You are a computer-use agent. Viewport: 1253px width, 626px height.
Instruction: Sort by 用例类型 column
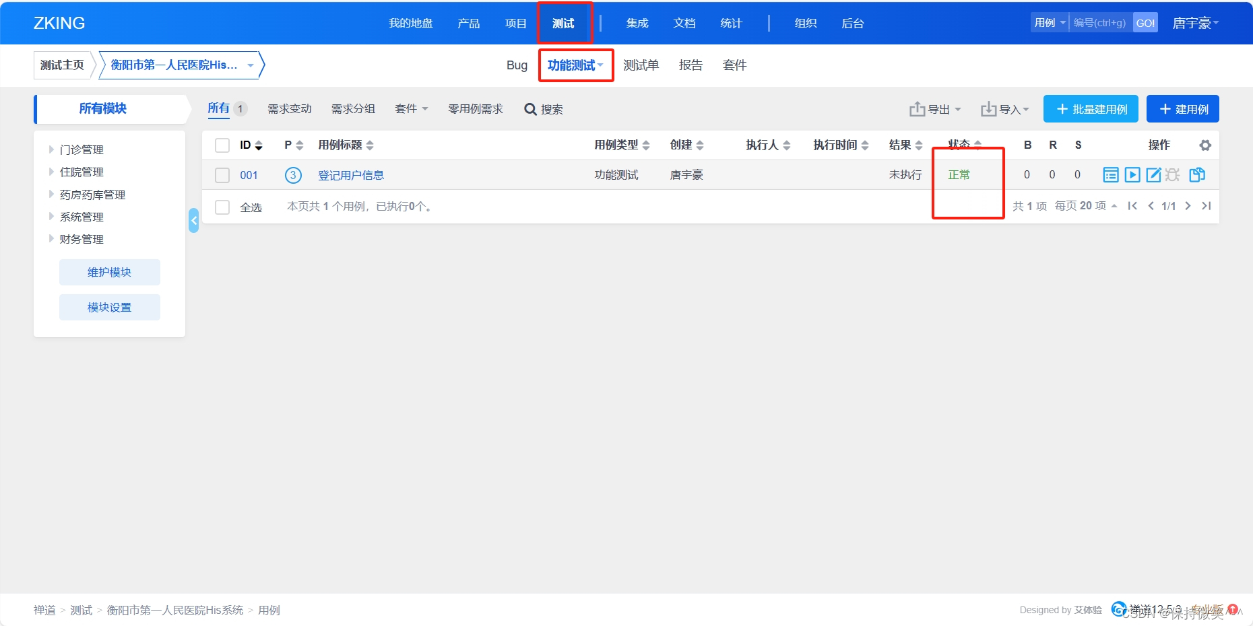622,145
